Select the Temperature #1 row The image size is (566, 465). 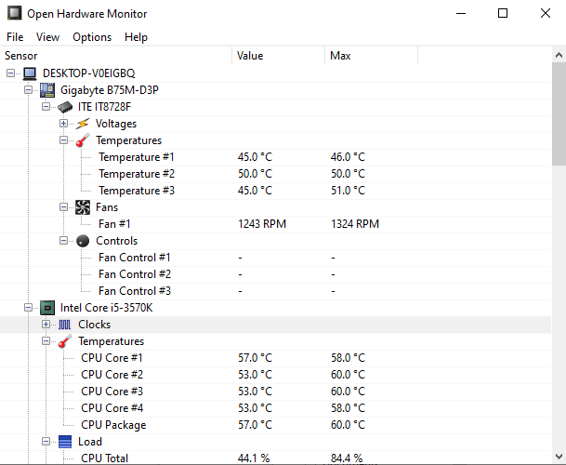[x=275, y=157]
